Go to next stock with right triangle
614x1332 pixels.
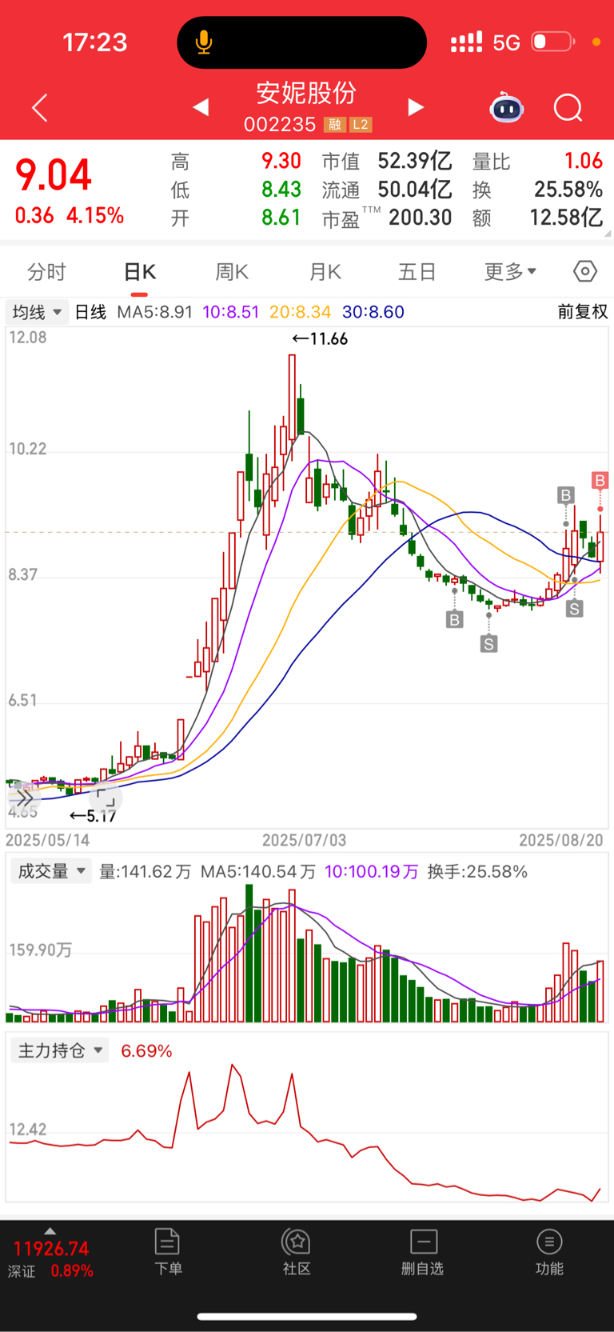(x=415, y=107)
